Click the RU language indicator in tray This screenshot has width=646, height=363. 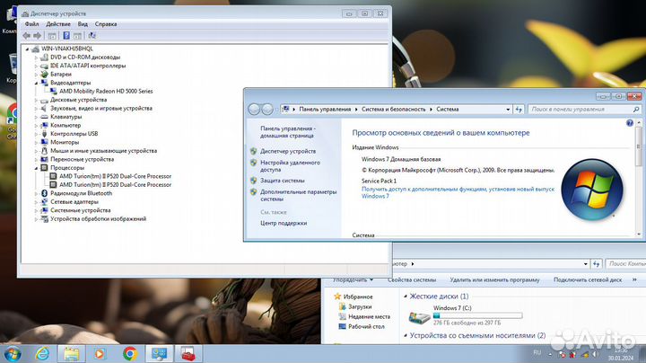(537, 353)
